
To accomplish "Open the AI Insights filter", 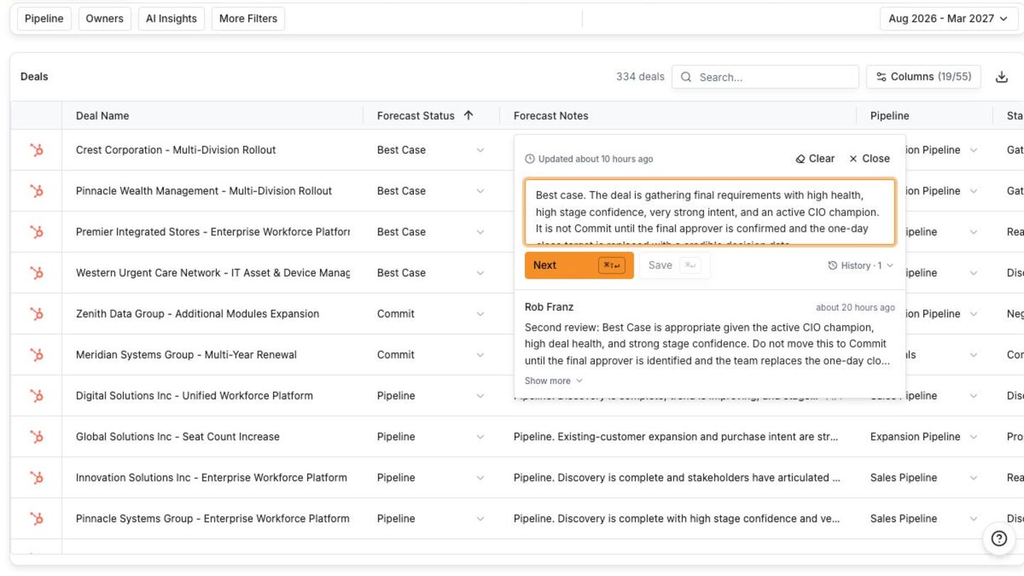I will point(171,18).
